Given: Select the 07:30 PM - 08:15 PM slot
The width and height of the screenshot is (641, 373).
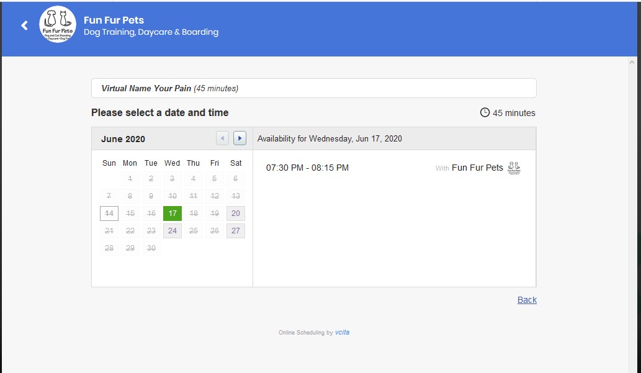Looking at the screenshot, I should pyautogui.click(x=307, y=168).
